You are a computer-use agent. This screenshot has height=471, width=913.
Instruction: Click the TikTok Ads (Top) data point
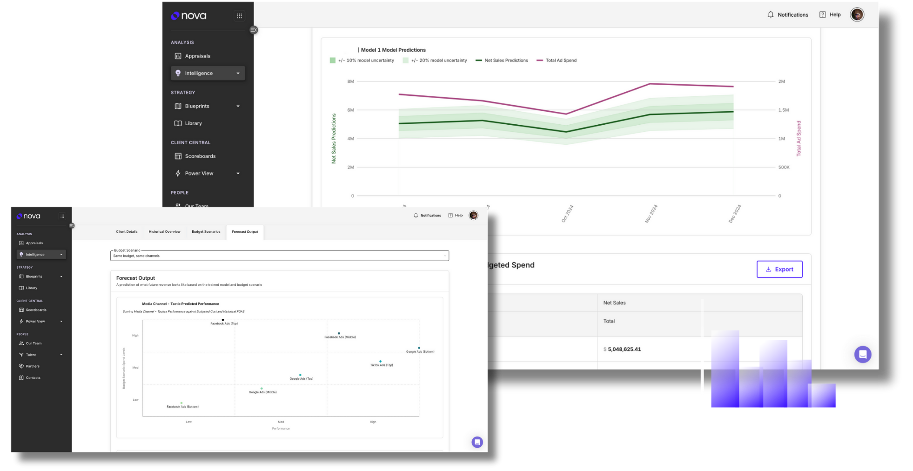click(380, 361)
